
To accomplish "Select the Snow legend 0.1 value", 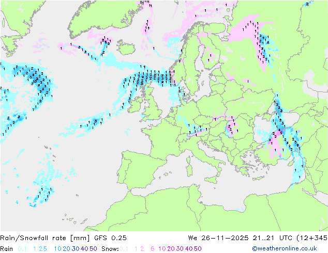I will pyautogui.click(x=124, y=249).
